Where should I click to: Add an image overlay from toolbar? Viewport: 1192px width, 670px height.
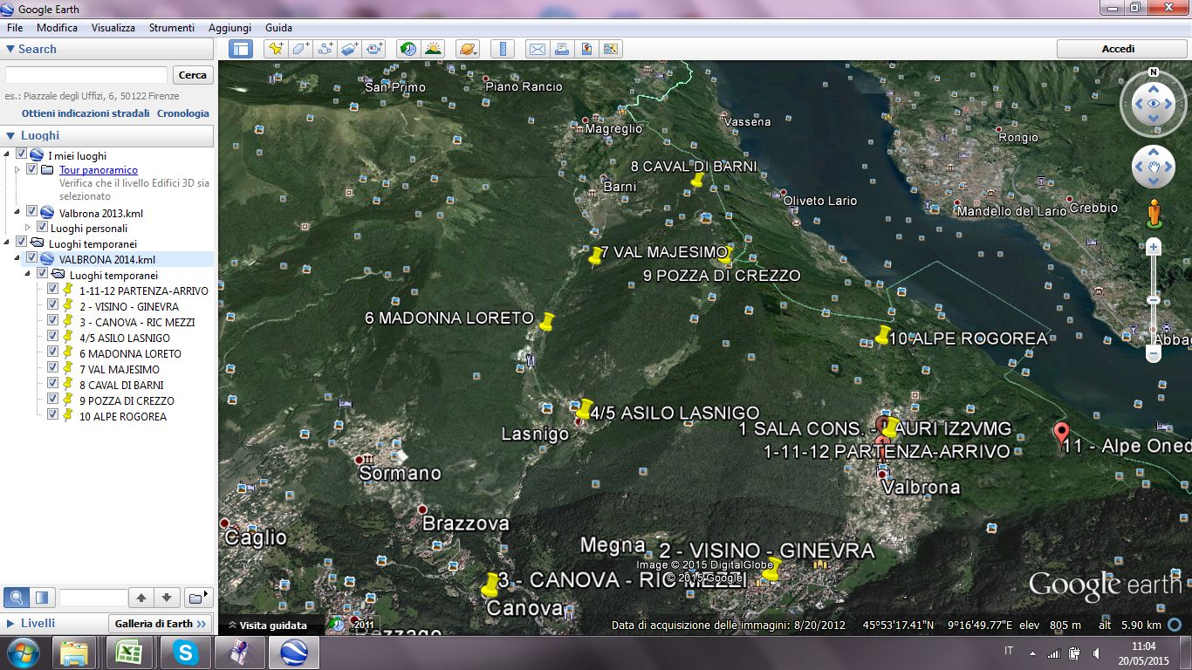point(350,49)
